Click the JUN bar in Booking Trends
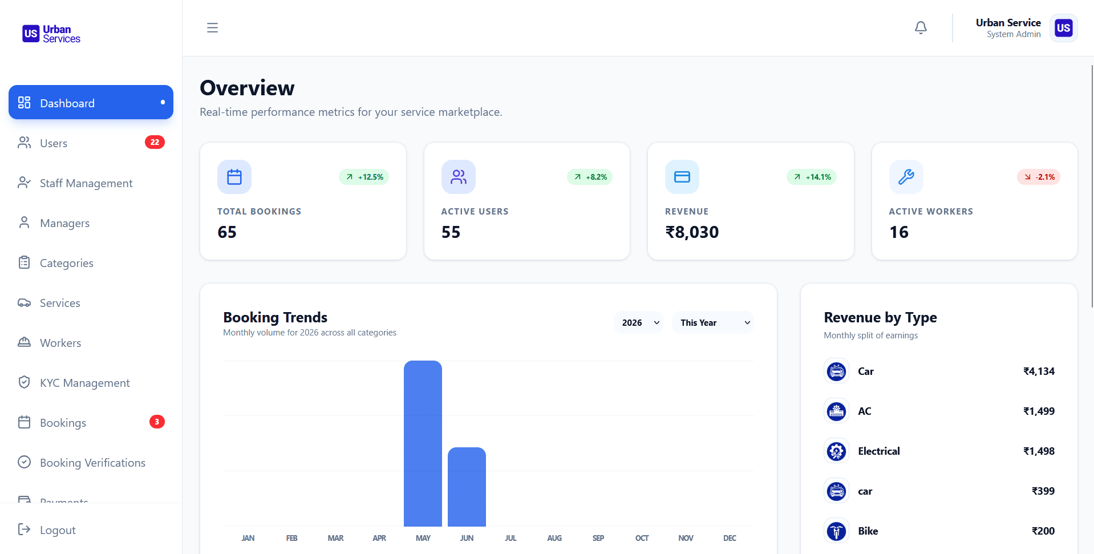 coord(467,487)
